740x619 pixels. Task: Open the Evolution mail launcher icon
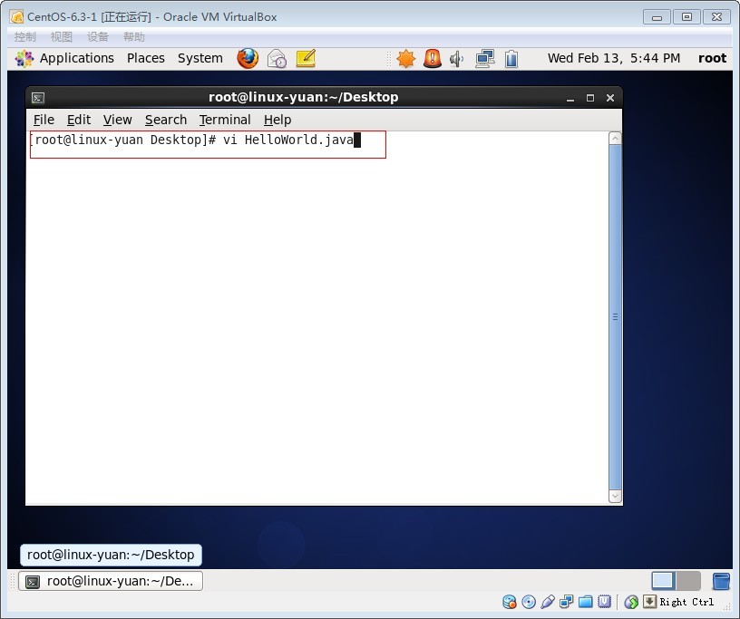point(277,58)
